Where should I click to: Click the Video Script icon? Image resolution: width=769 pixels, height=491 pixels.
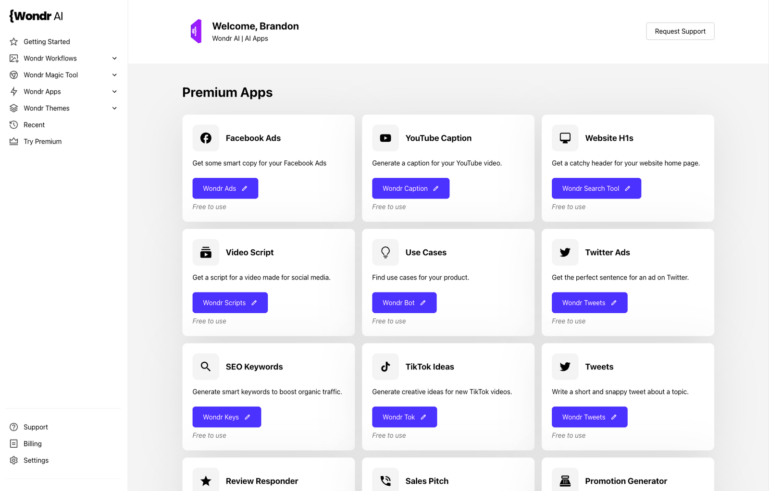coord(205,252)
